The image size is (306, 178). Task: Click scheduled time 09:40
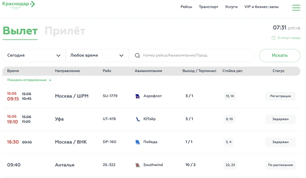pyautogui.click(x=14, y=165)
